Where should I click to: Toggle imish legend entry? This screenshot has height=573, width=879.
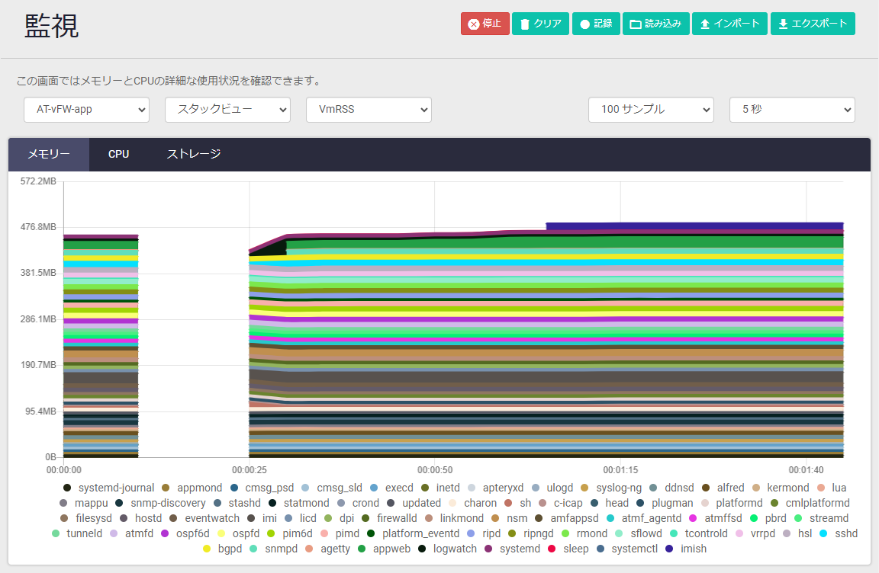(686, 548)
